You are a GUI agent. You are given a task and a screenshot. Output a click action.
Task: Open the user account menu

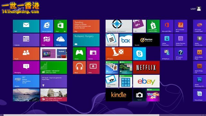196,9
